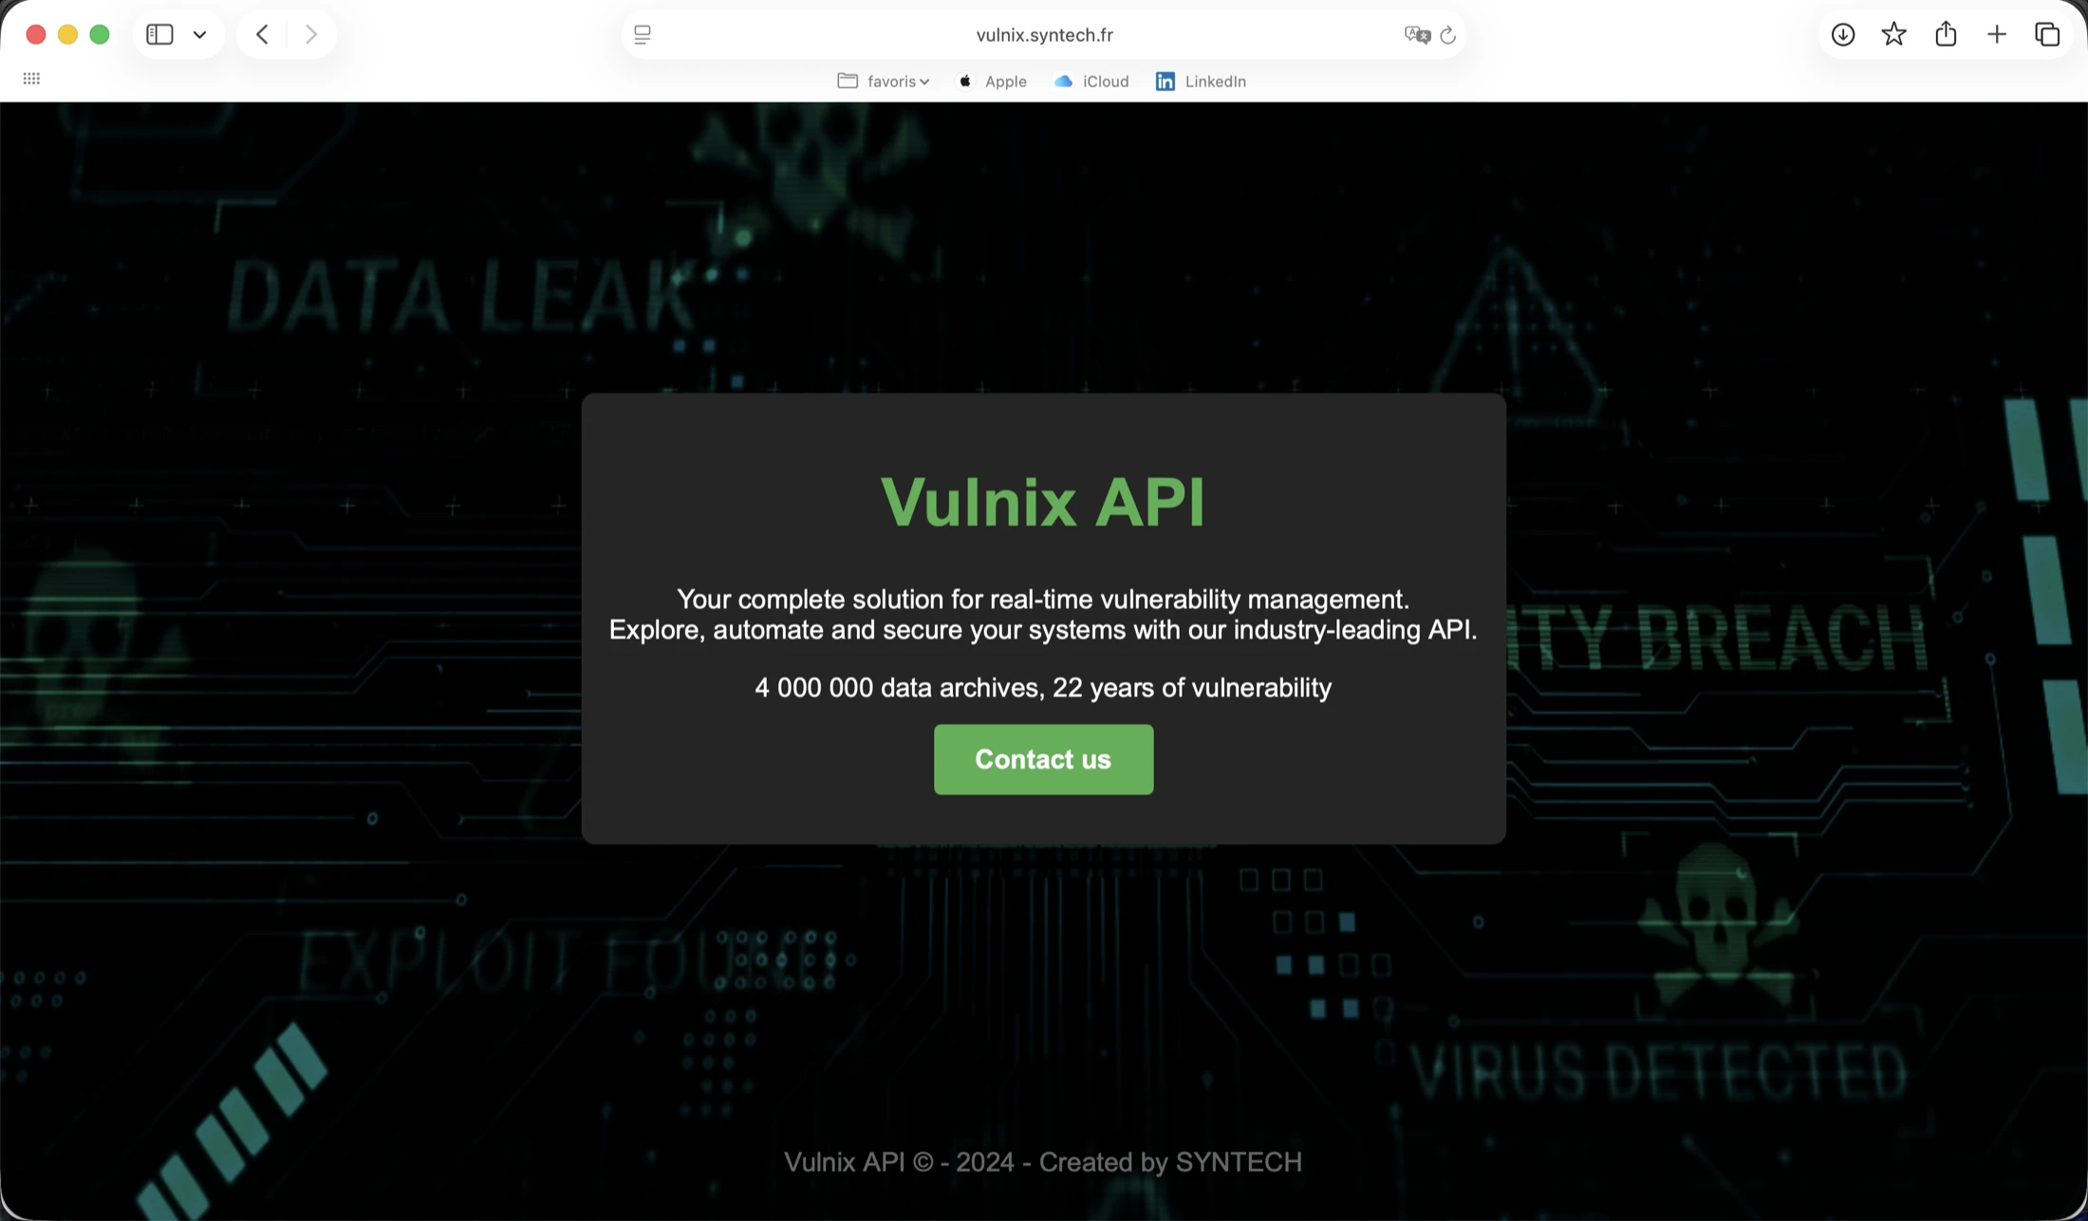Close the window with the red button
2088x1221 pixels.
[36, 35]
